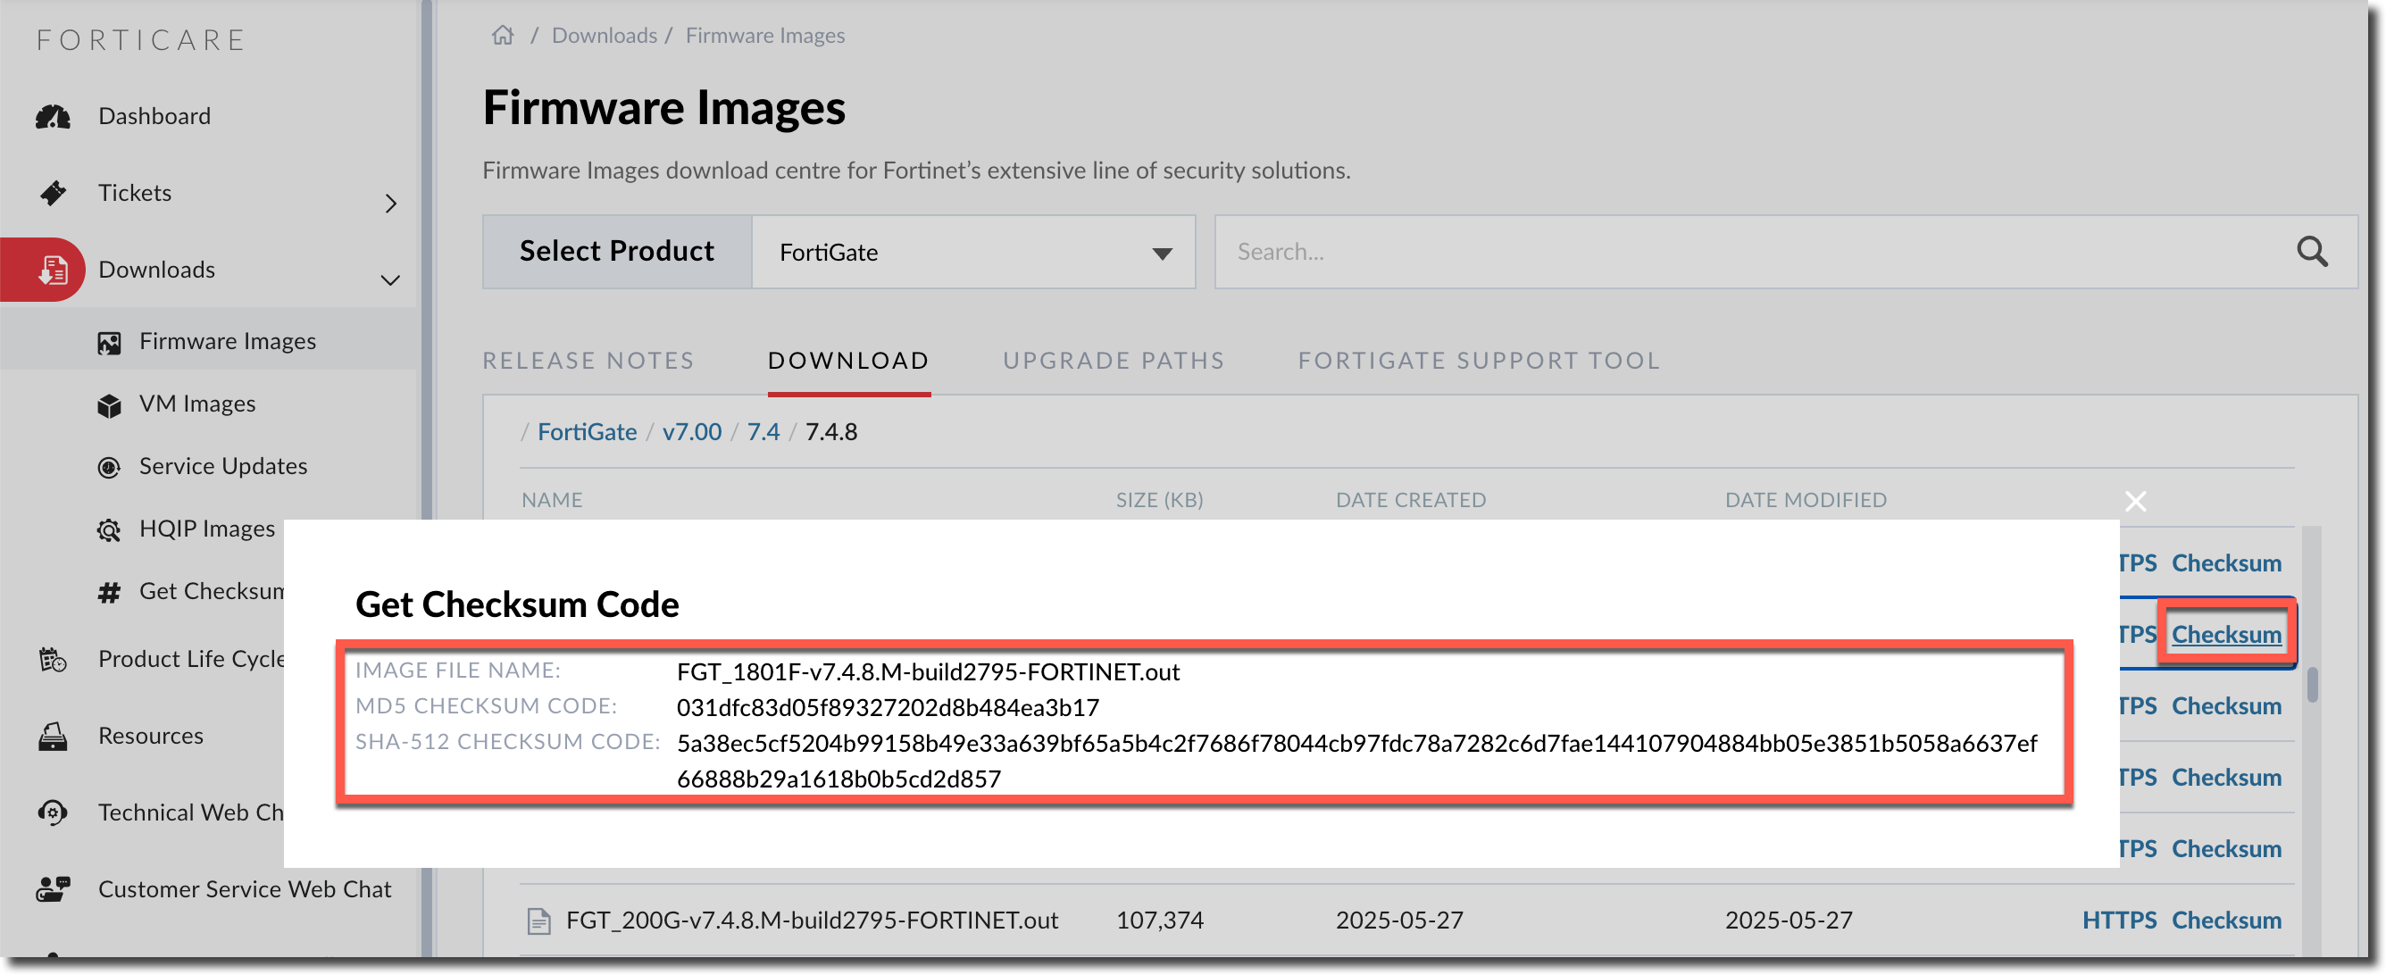Image resolution: width=2386 pixels, height=975 pixels.
Task: Click the FORTICARE logo text
Action: pos(141,40)
